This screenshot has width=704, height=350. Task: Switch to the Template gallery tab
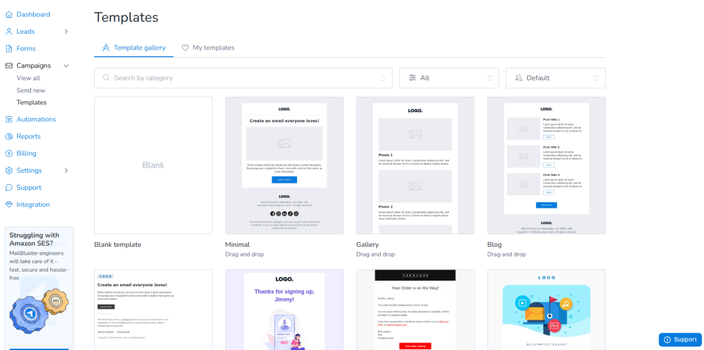(134, 47)
